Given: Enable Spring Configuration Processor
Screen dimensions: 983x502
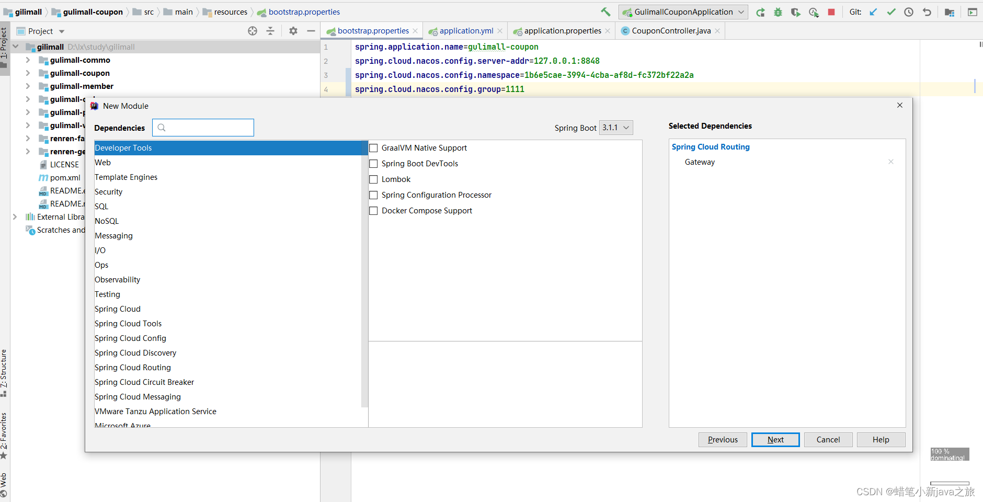Looking at the screenshot, I should [x=373, y=195].
